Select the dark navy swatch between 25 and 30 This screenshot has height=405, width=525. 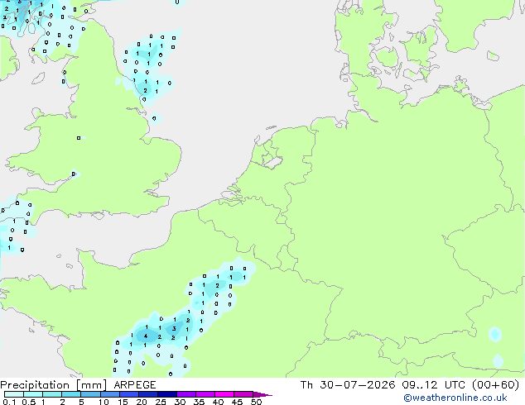point(167,394)
